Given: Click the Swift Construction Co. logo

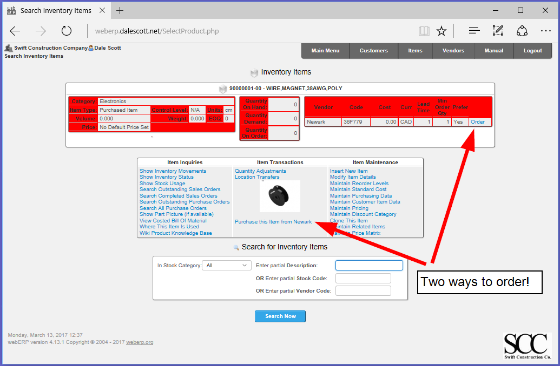Looking at the screenshot, I should pyautogui.click(x=528, y=346).
